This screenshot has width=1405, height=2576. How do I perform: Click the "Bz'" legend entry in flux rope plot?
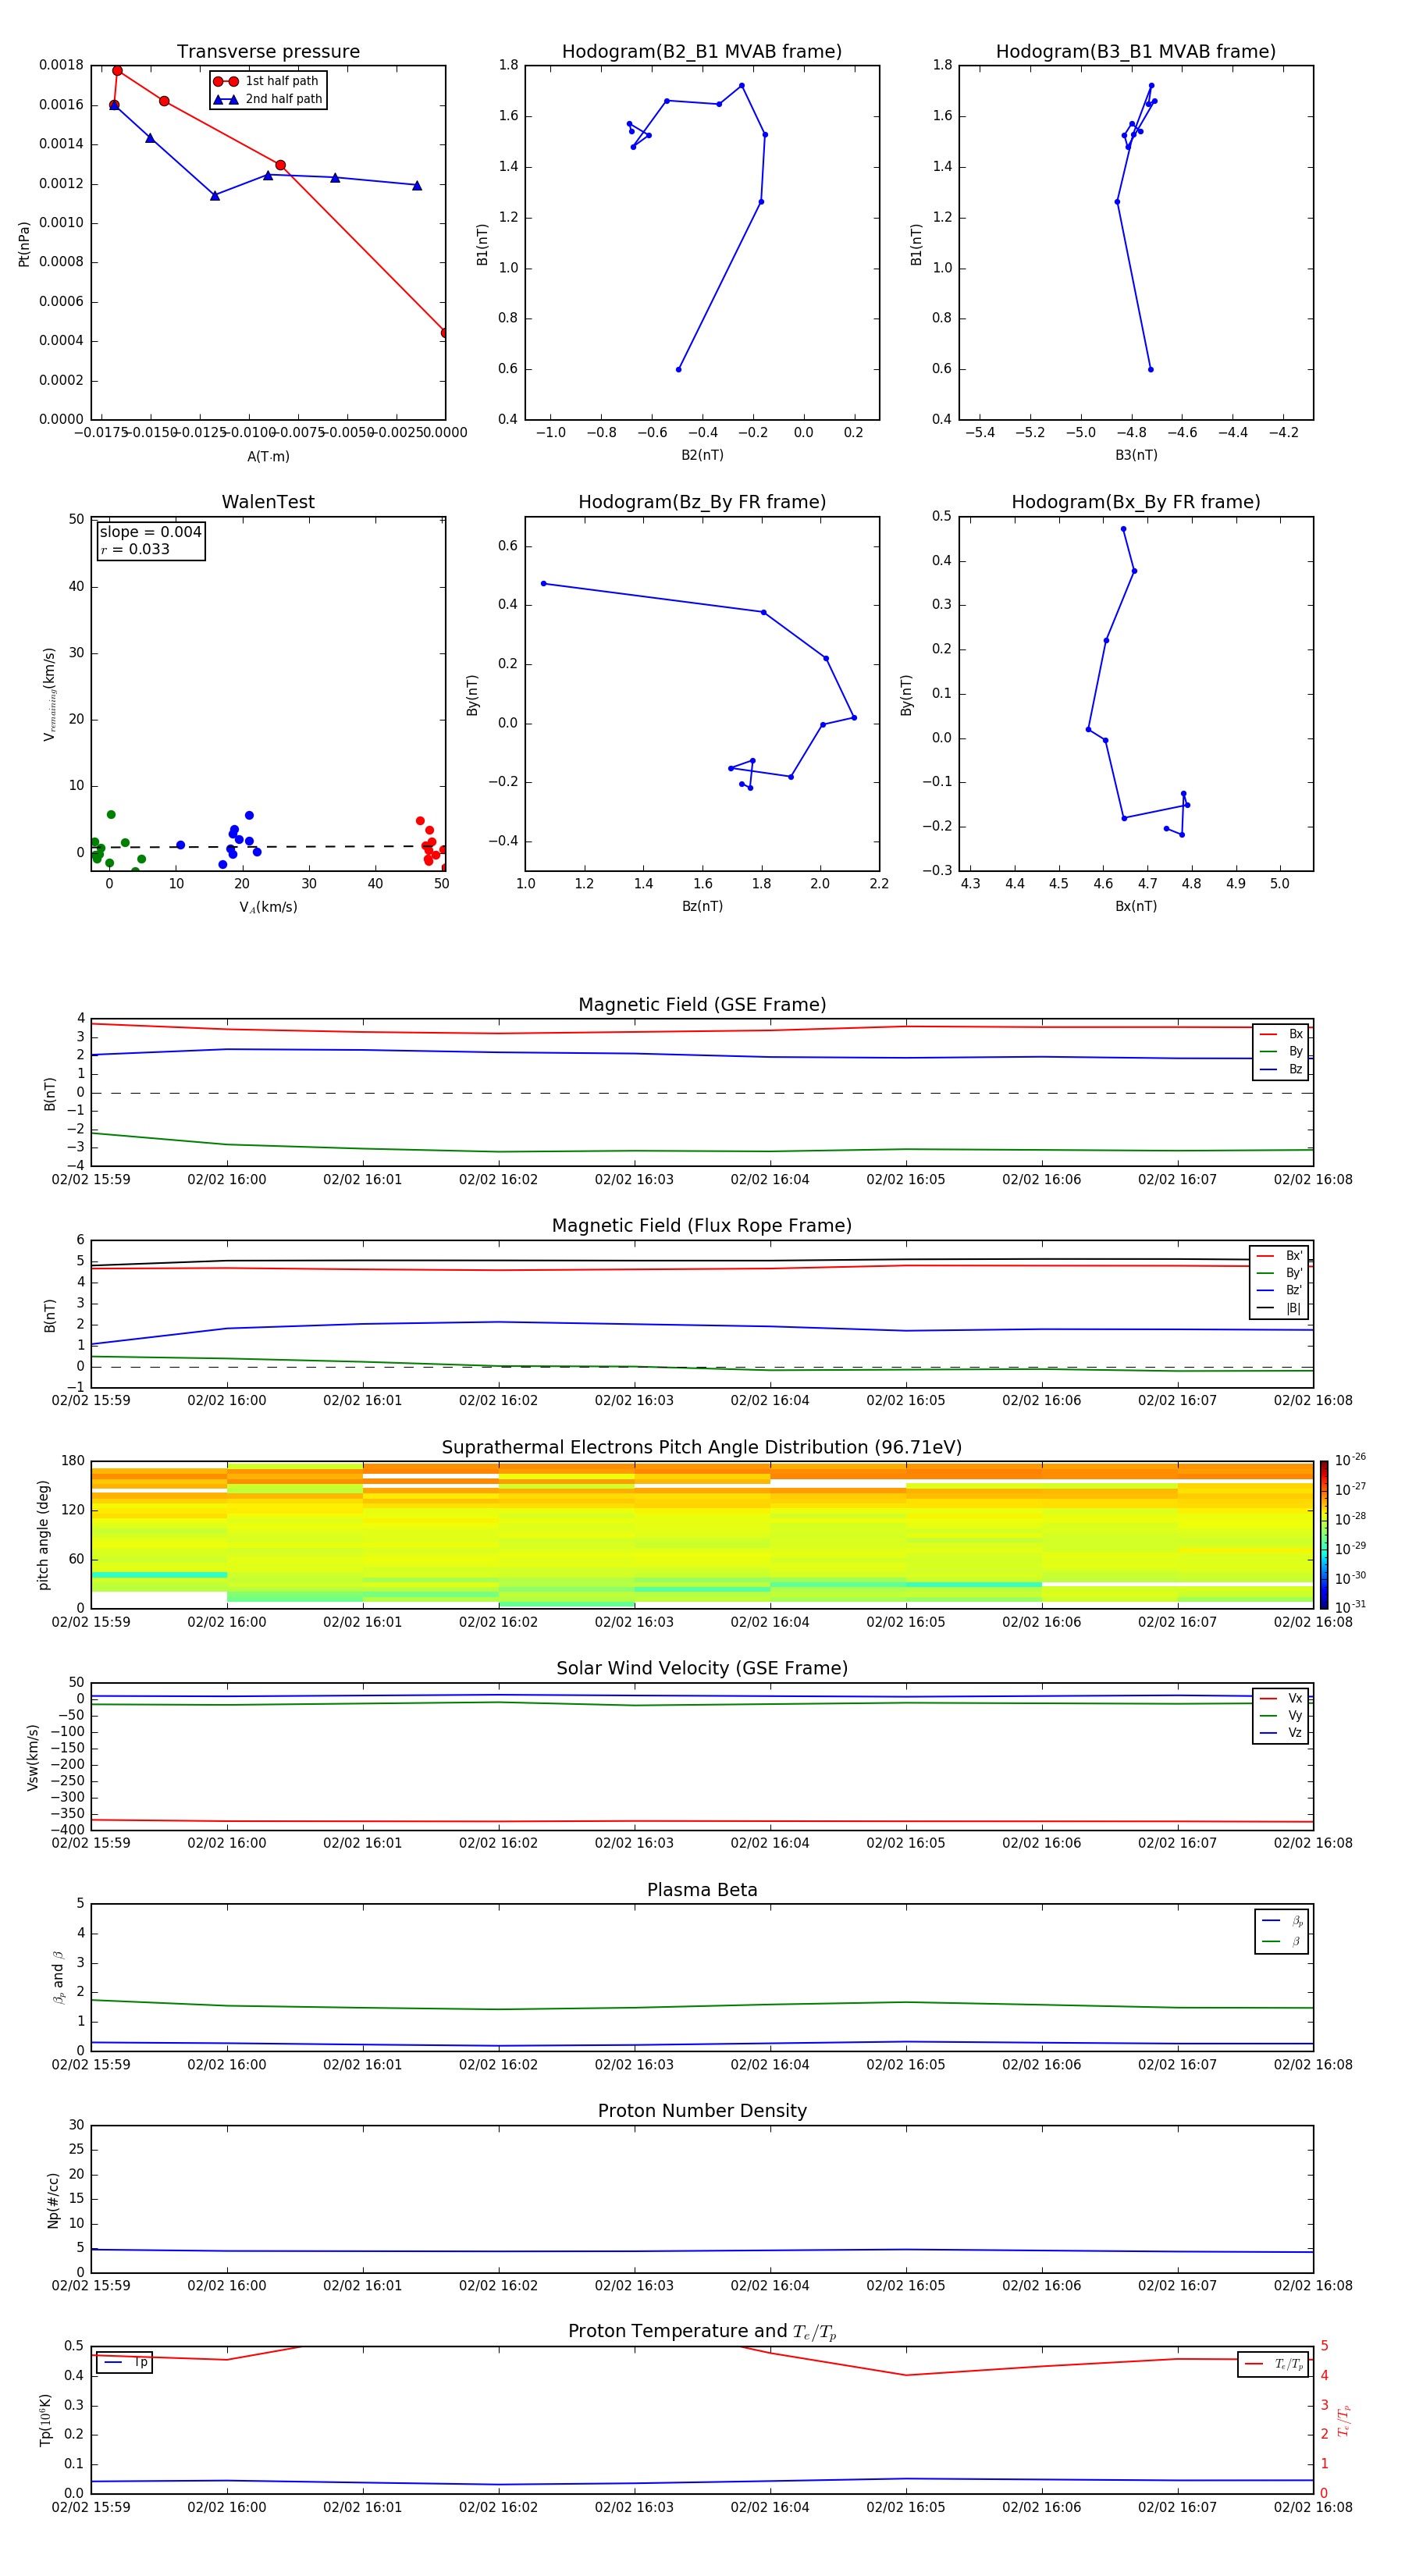(1279, 1290)
